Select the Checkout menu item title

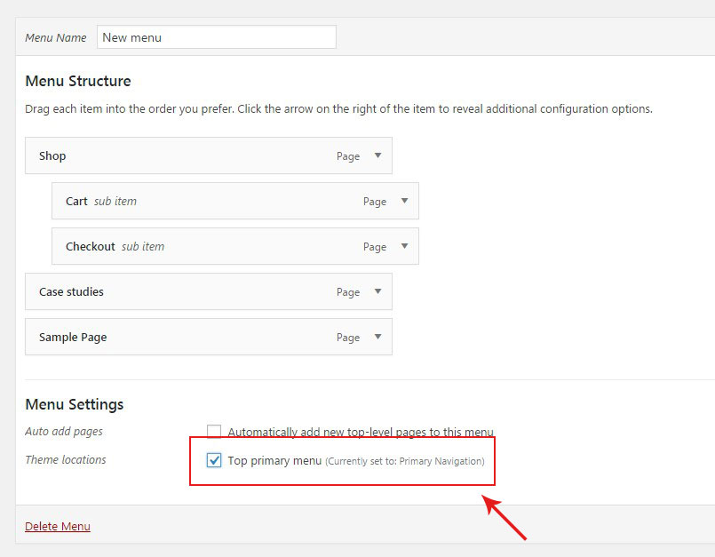(91, 246)
